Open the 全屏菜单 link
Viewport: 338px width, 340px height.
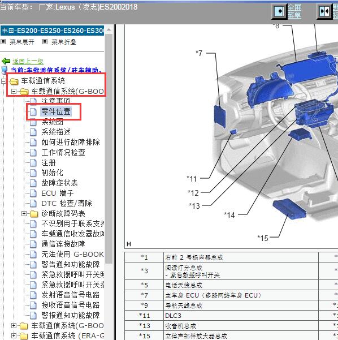(x=294, y=11)
